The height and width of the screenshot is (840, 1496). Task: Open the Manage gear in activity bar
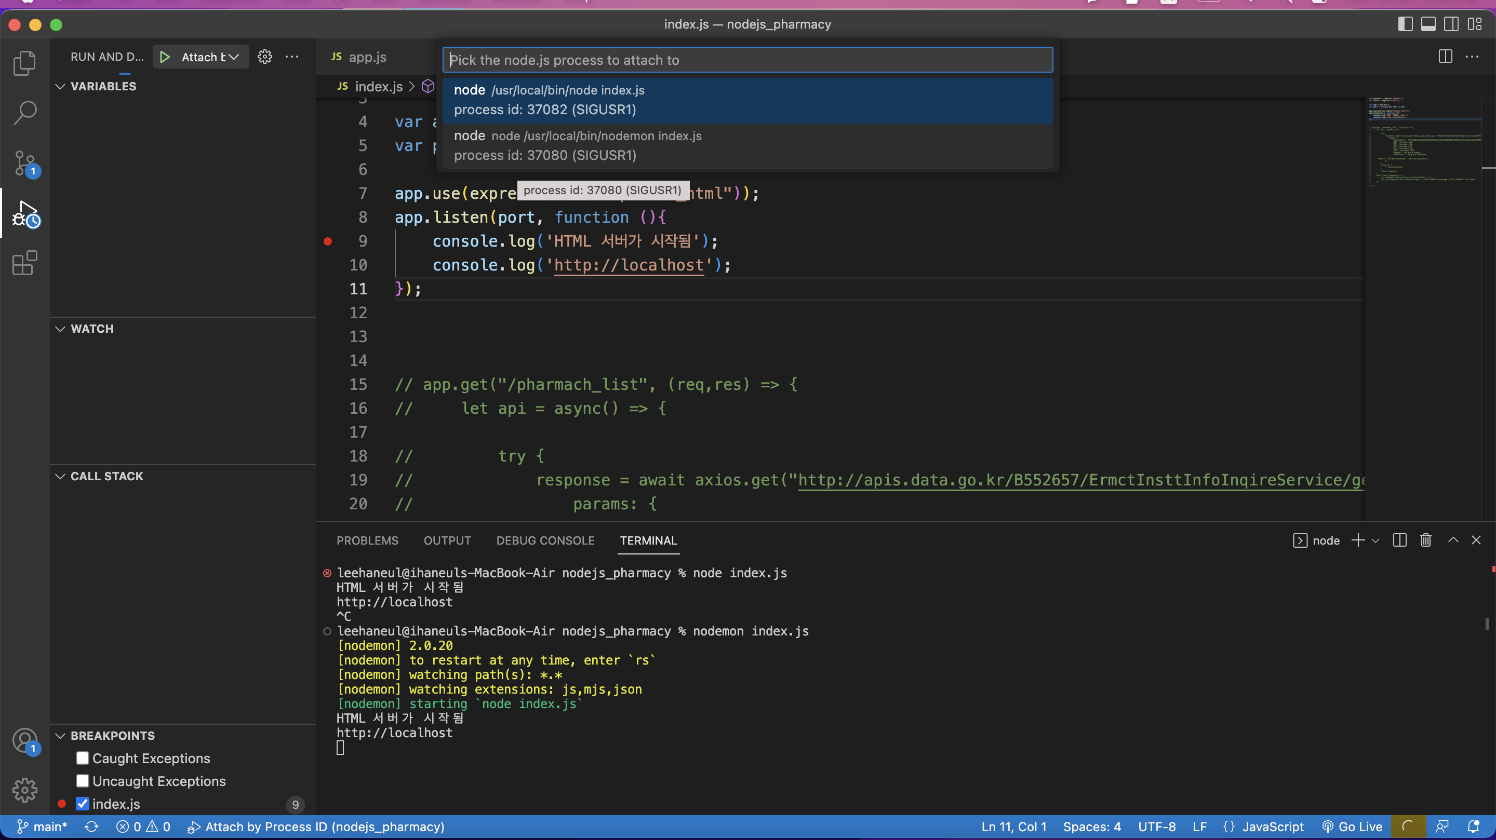[x=24, y=790]
